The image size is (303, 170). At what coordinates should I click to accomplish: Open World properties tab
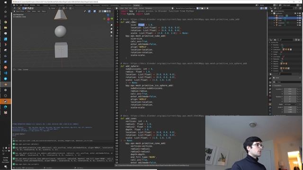[270, 96]
